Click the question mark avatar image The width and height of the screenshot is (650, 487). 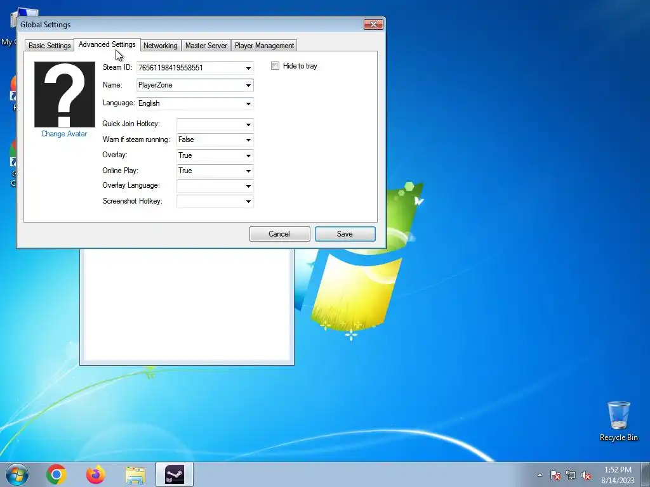point(65,94)
